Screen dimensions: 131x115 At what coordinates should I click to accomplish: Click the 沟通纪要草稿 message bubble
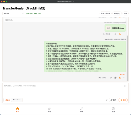tap(85, 56)
